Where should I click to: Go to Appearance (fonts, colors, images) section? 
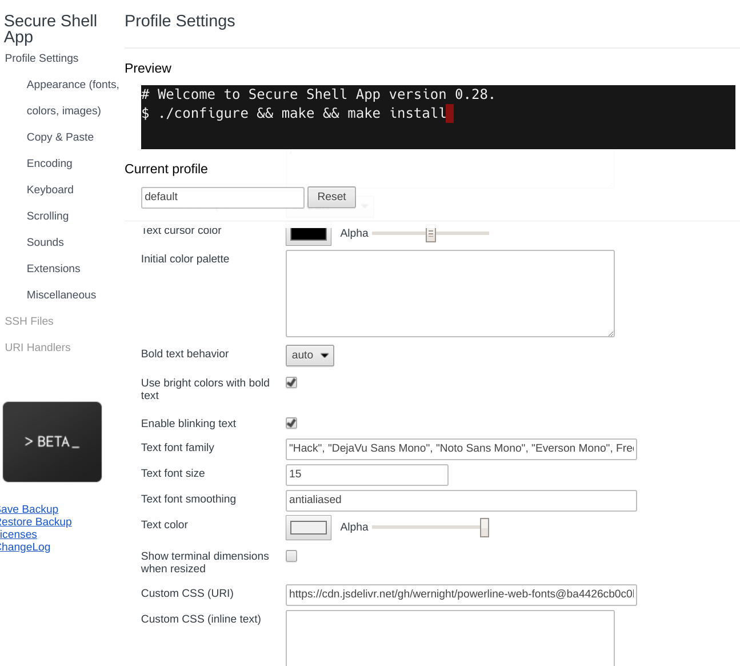[x=73, y=98]
